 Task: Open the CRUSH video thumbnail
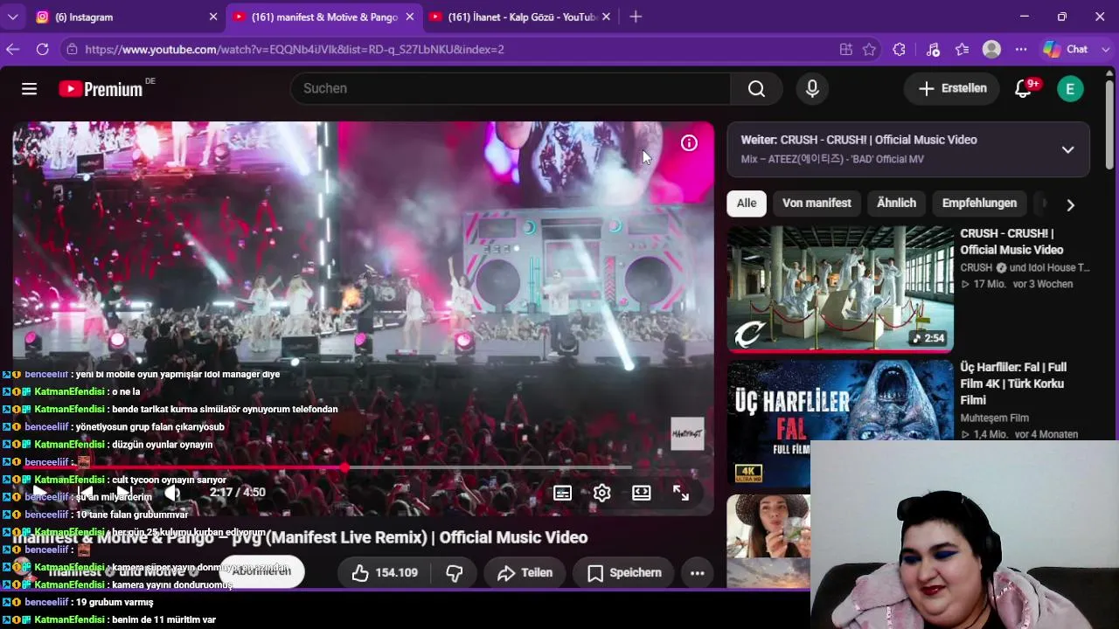coord(840,289)
